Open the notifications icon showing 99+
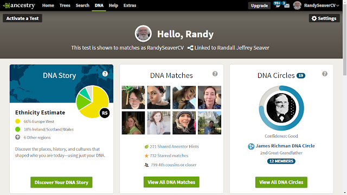Screen dimensions: 347x195 277,5
